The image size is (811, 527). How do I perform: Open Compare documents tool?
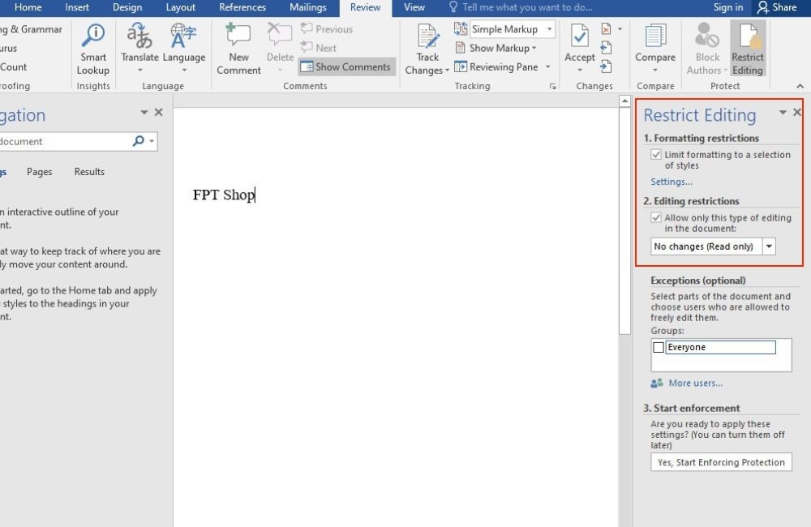click(x=654, y=49)
